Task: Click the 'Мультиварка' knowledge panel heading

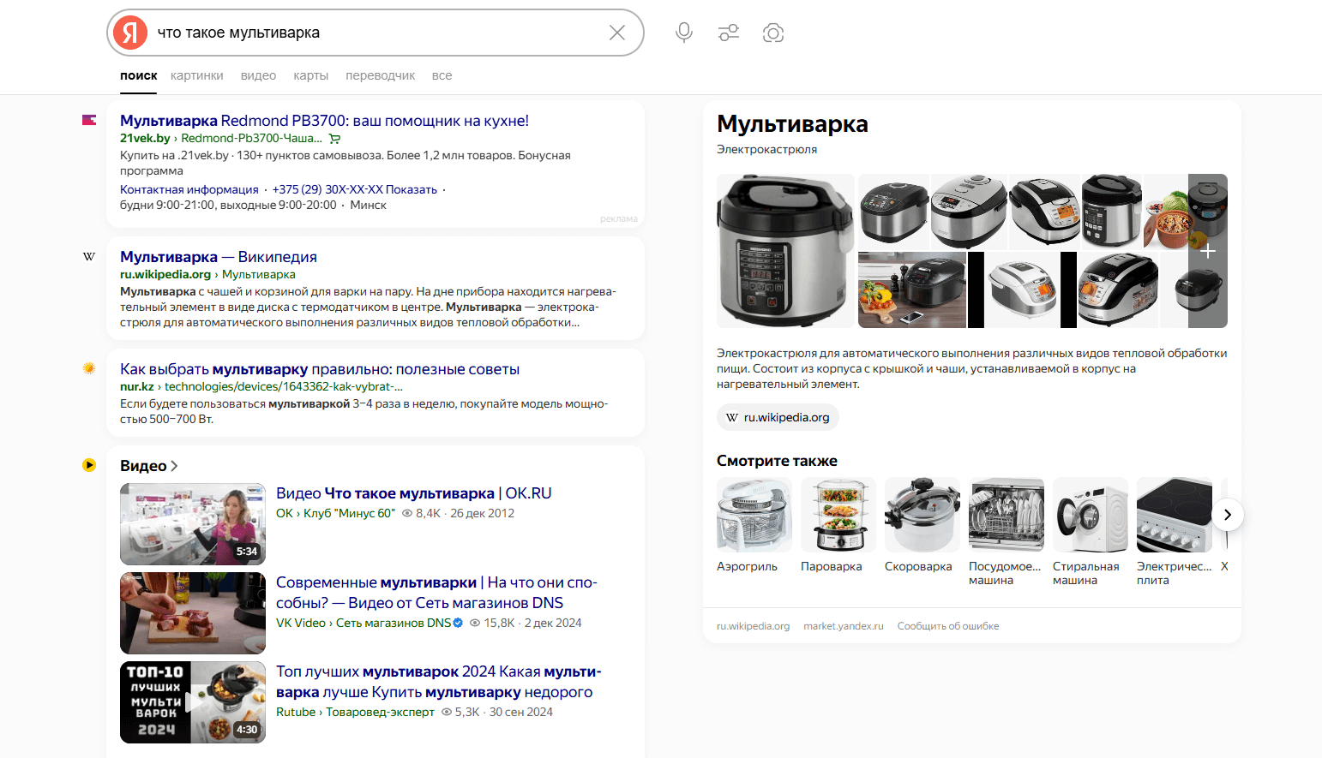Action: click(x=792, y=124)
